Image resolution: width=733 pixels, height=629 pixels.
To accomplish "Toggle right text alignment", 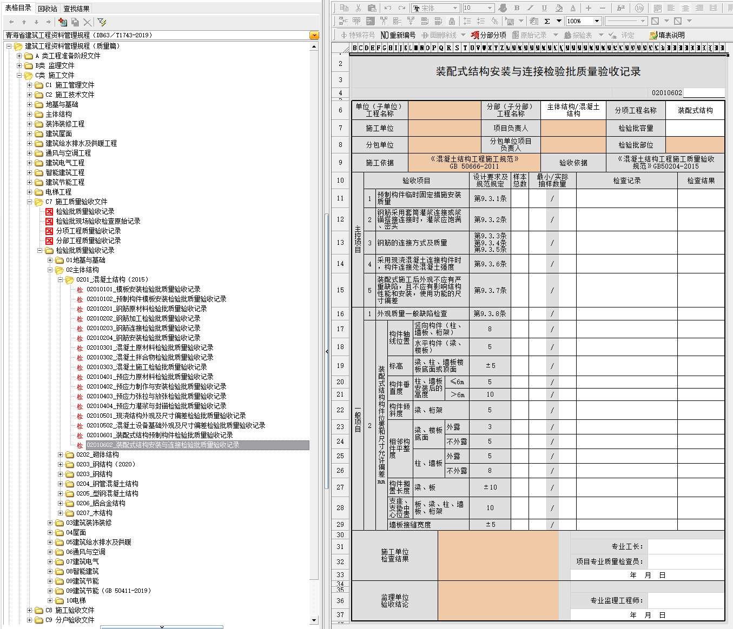I will (x=699, y=8).
